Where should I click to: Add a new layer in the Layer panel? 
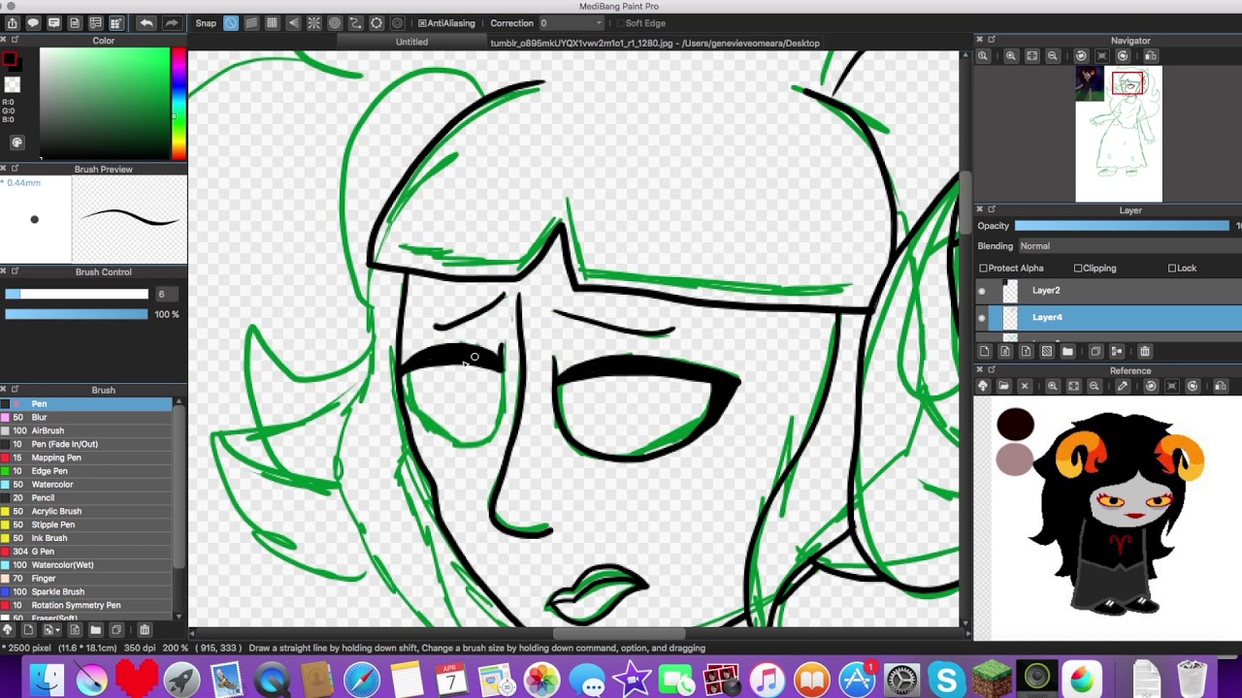[985, 351]
